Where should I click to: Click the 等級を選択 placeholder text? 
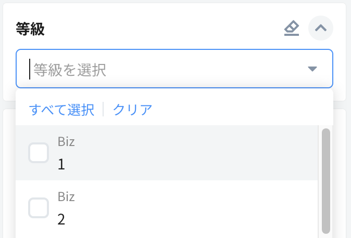70,69
